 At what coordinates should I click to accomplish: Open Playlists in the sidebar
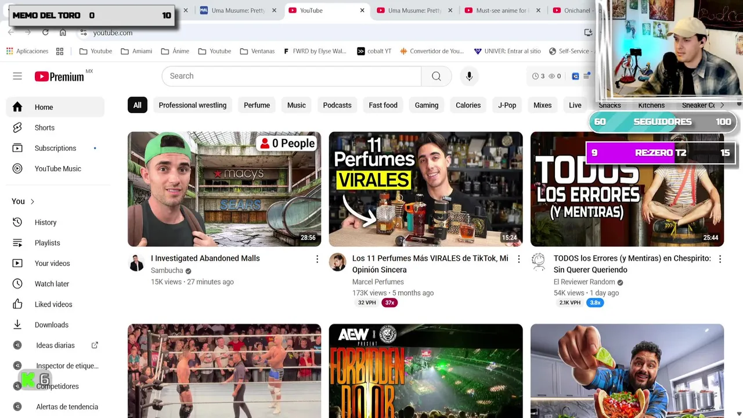(55, 243)
